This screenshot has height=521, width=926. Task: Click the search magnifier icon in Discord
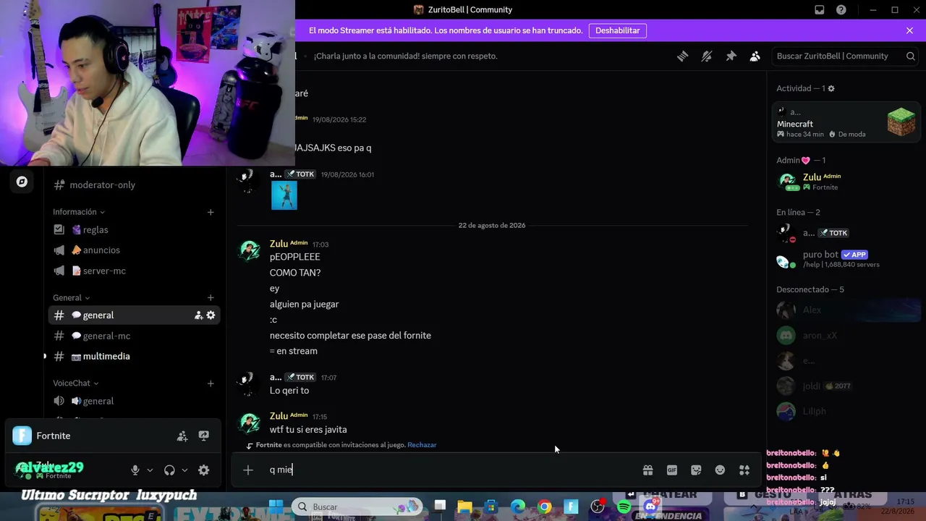[911, 56]
